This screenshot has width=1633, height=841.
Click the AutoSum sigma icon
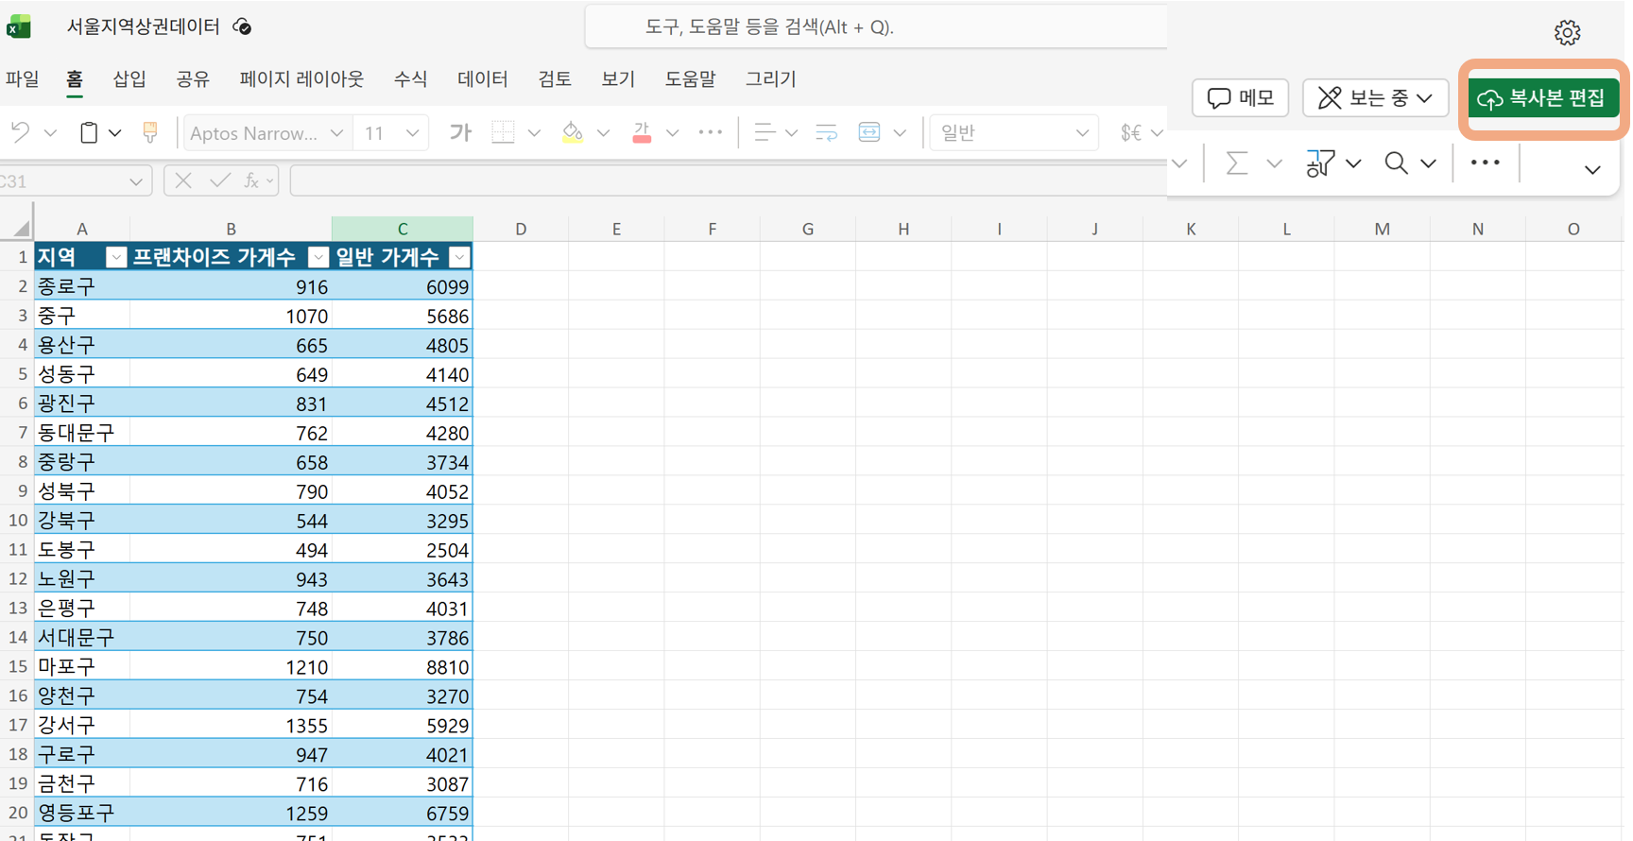pyautogui.click(x=1236, y=163)
